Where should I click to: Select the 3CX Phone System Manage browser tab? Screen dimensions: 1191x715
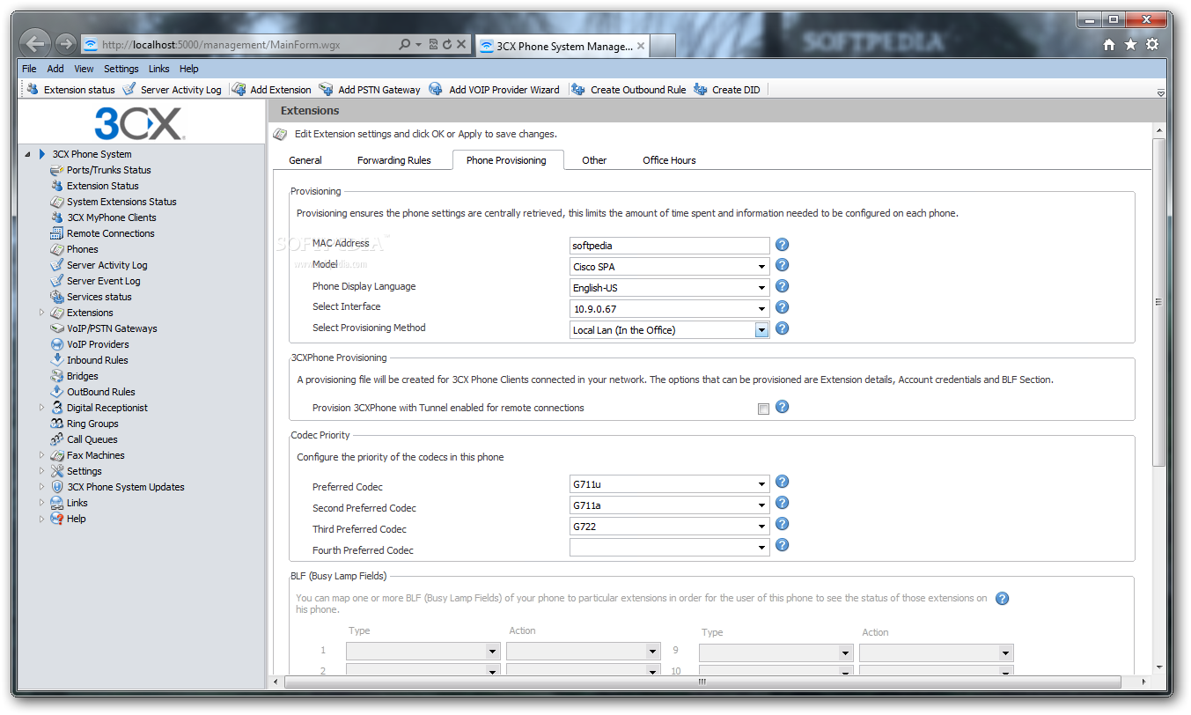point(562,46)
